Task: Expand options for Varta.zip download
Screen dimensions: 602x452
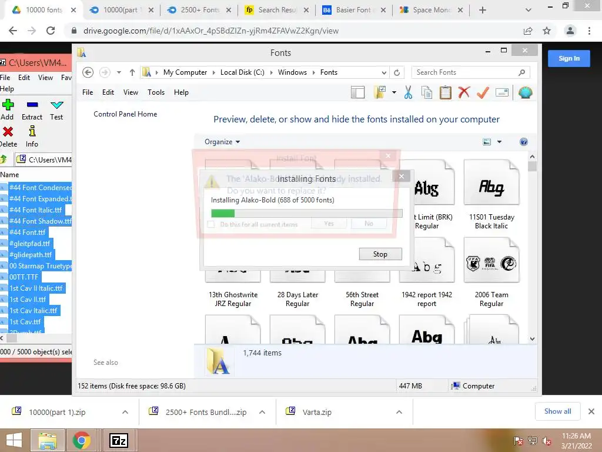Action: click(399, 412)
